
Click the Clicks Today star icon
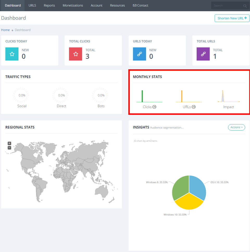12,54
